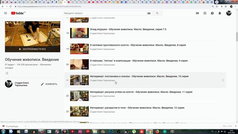Image resolution: width=238 pixels, height=134 pixels.
Task: Click thumbnail with 39:52 duration
Action: click(x=79, y=20)
